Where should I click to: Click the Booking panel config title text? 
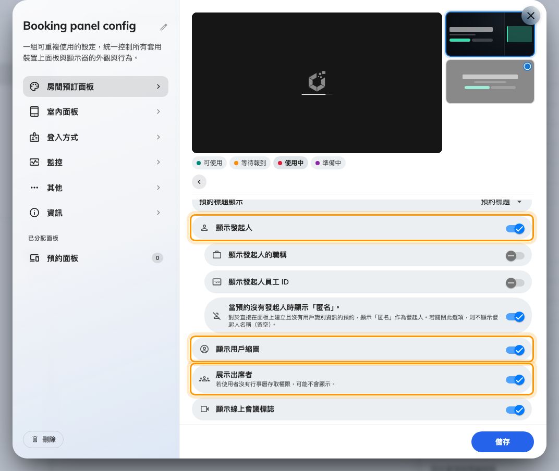pos(79,26)
